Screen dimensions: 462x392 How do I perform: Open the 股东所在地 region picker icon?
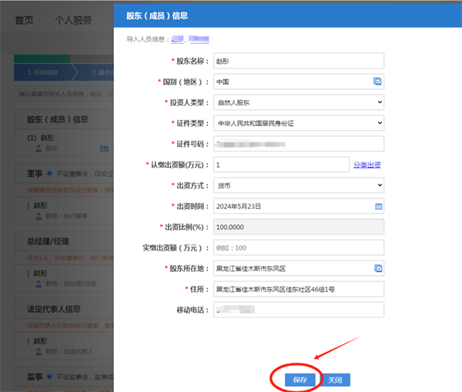378,268
